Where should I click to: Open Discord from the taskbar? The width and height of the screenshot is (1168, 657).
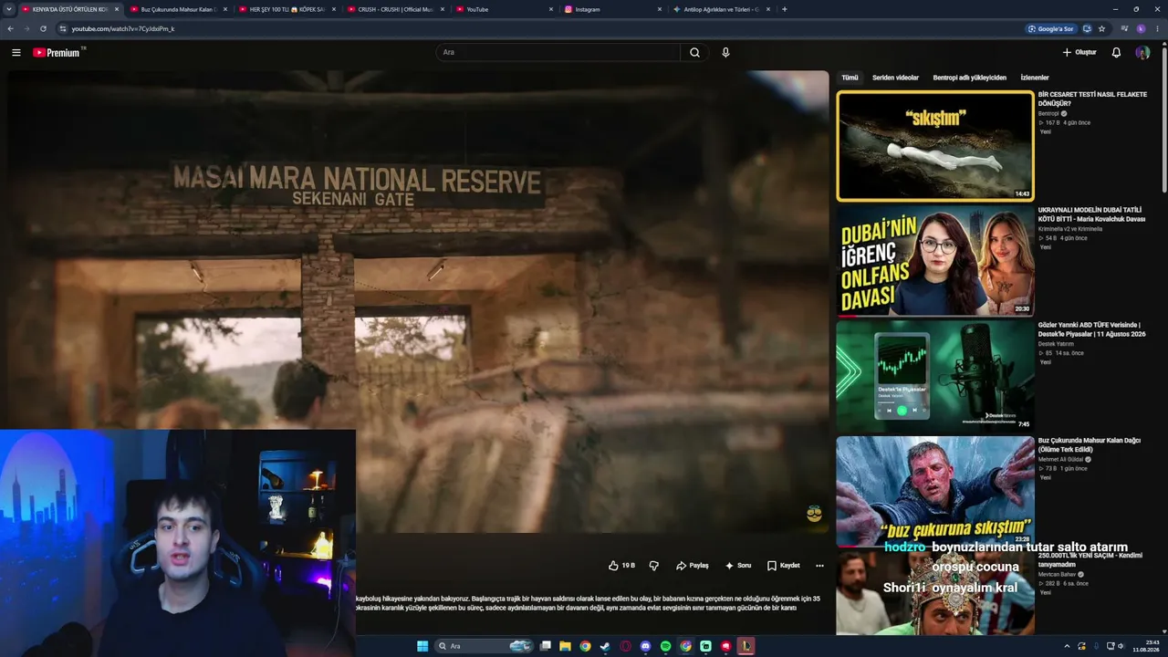click(645, 646)
